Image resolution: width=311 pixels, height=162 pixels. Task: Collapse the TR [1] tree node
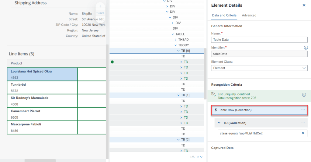(x=178, y=95)
